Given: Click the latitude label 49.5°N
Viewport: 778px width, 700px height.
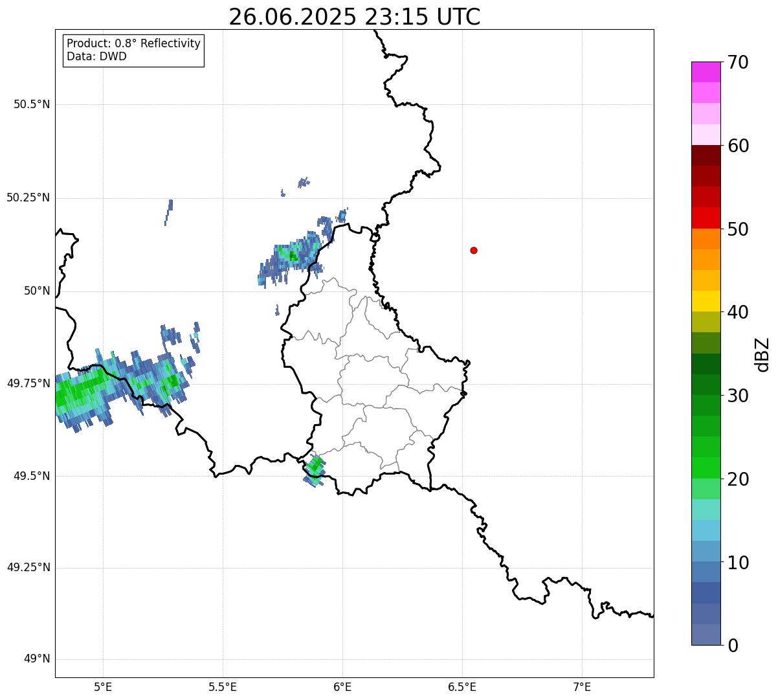Looking at the screenshot, I should [32, 476].
